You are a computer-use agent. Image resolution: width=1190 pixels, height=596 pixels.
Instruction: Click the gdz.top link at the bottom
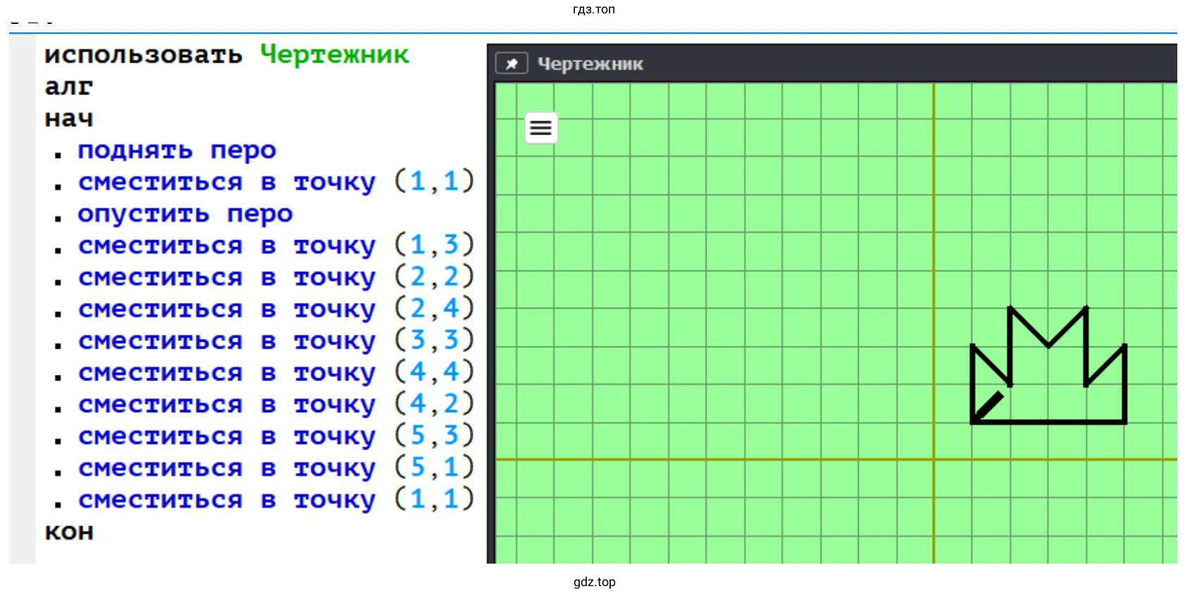(594, 582)
